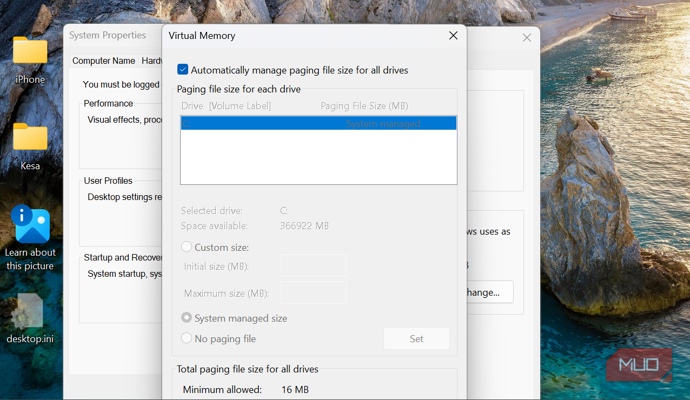Image resolution: width=690 pixels, height=400 pixels.
Task: Choose the System managed size option
Action: coord(187,318)
